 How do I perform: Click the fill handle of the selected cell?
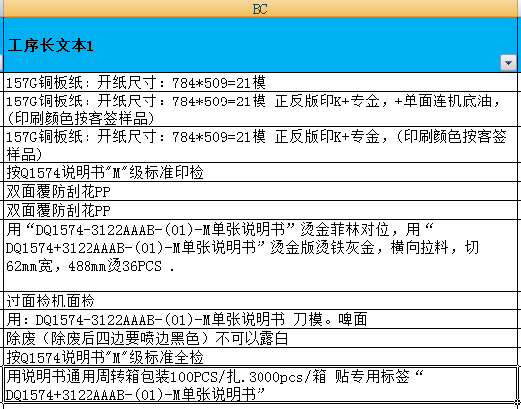click(x=518, y=403)
